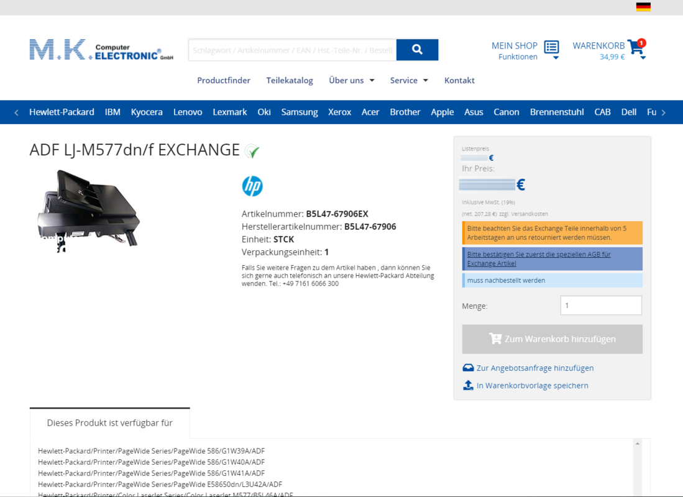This screenshot has height=497, width=683.
Task: Click the inbox icon next to Angebotsanfrage
Action: tap(467, 367)
